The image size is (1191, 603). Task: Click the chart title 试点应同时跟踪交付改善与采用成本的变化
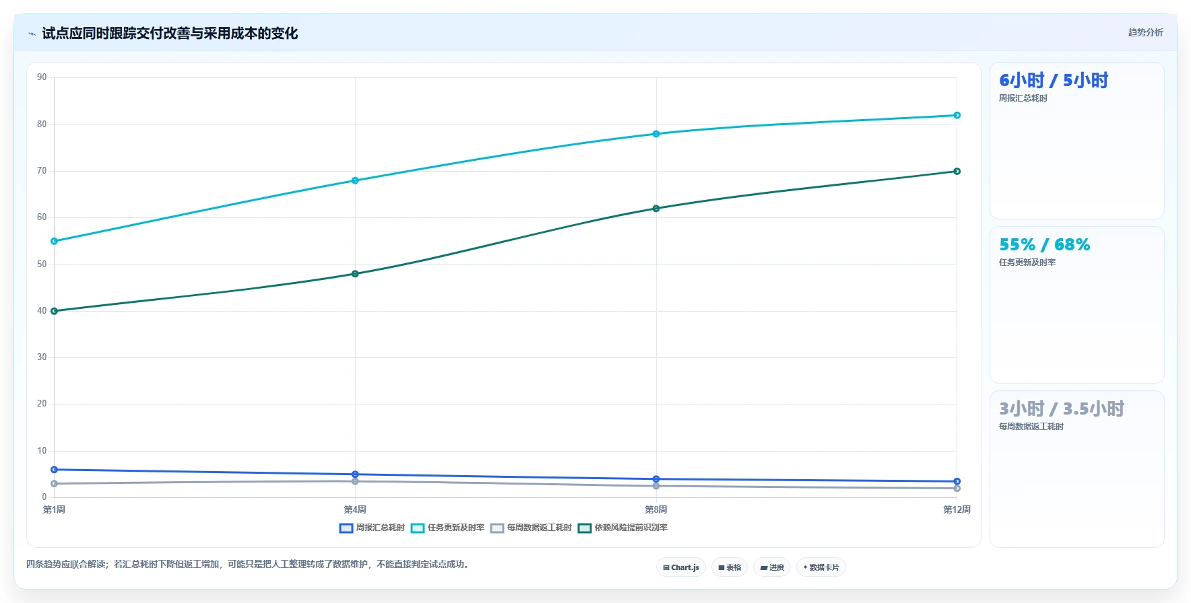[x=170, y=34]
